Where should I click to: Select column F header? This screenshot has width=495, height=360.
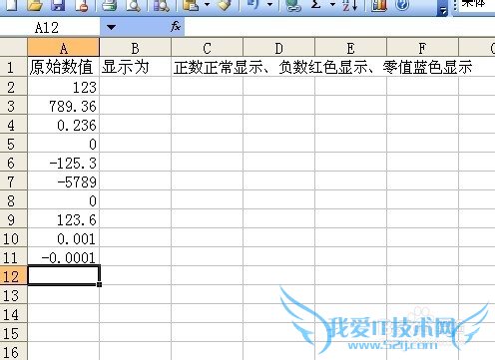(422, 48)
